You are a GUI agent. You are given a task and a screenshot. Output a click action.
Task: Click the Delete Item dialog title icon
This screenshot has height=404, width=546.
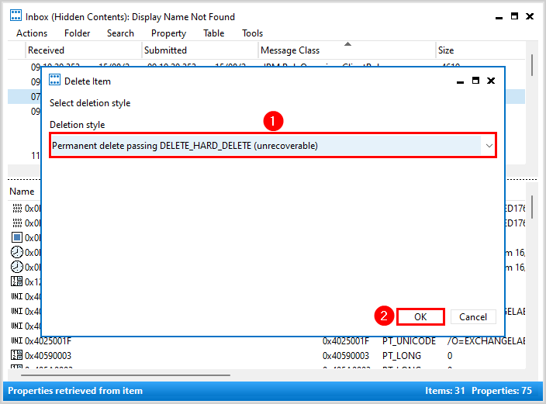point(54,80)
